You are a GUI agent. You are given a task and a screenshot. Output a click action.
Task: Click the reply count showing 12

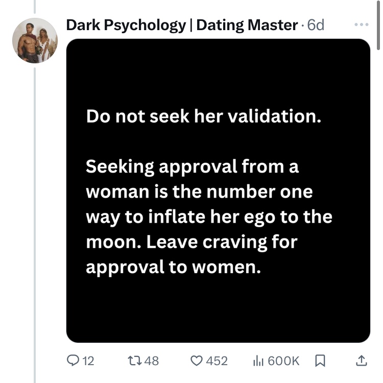click(88, 361)
